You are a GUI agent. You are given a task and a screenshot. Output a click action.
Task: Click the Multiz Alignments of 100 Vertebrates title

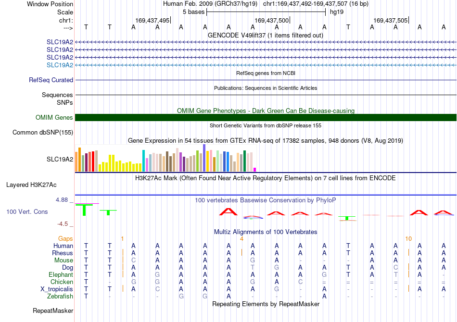[x=266, y=232]
